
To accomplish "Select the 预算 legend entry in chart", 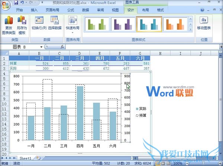I will (141, 115).
